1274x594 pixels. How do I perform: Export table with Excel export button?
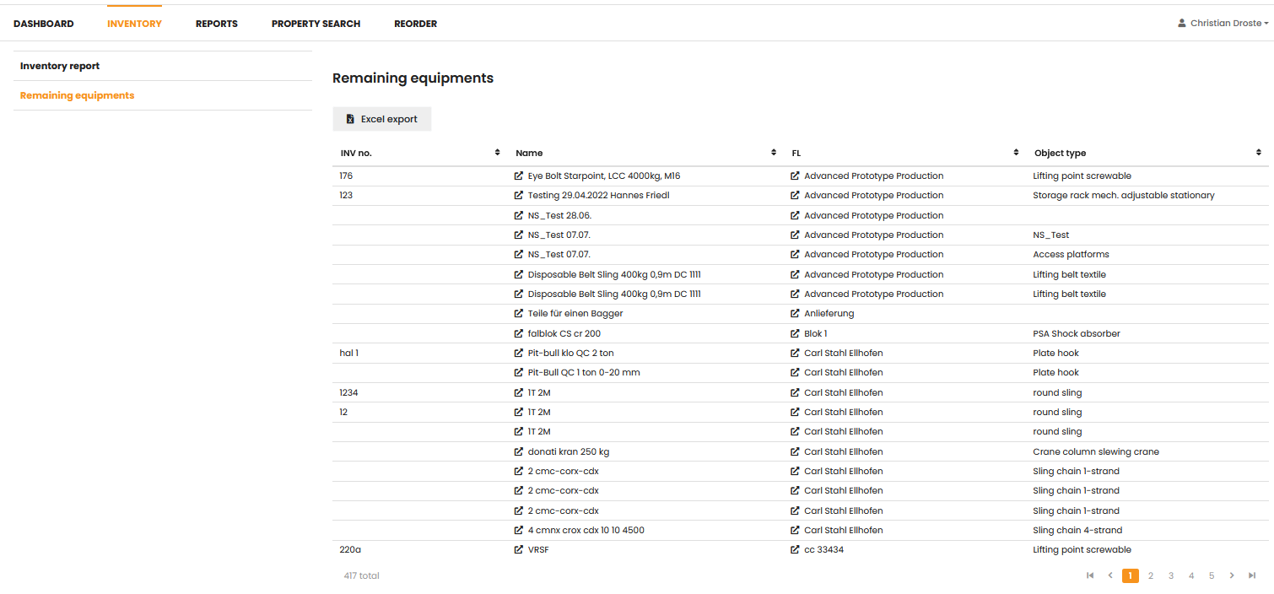[x=382, y=119]
